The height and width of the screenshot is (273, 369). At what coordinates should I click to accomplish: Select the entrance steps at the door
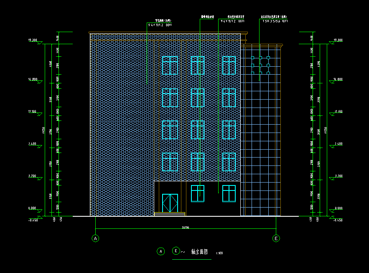click(170, 214)
